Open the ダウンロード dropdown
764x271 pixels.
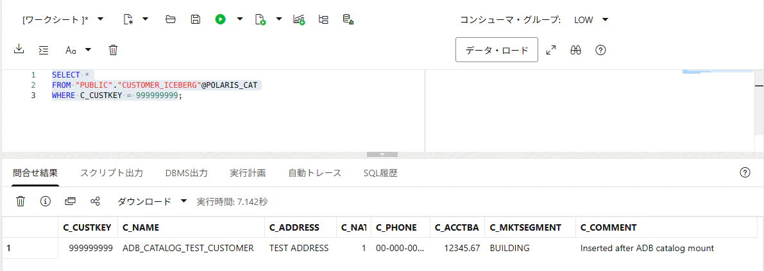153,201
